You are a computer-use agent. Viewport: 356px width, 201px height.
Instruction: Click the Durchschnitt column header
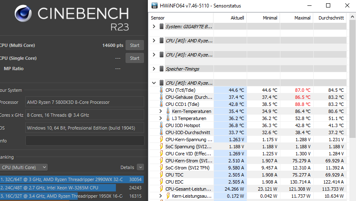point(330,18)
